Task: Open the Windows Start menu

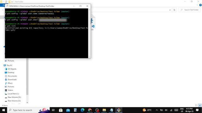Action: 3,110
